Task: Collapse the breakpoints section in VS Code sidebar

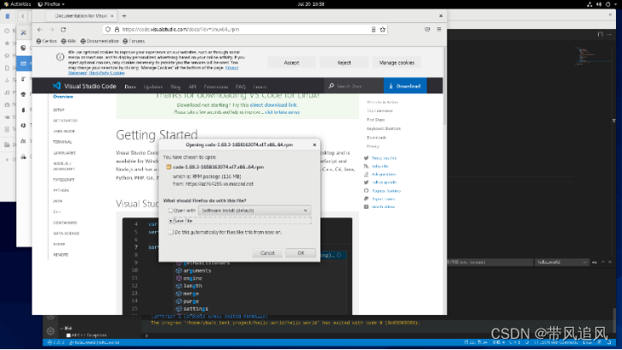Action: [62, 329]
